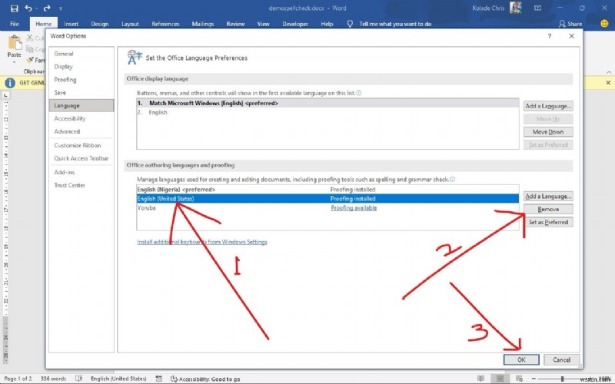Switch to the Design tab
This screenshot has height=384, width=615.
[x=100, y=24]
